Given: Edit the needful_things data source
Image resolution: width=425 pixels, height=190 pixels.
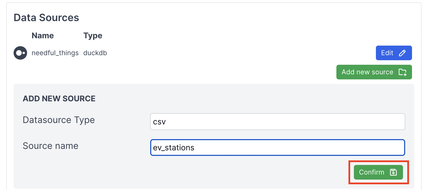Looking at the screenshot, I should pyautogui.click(x=393, y=53).
